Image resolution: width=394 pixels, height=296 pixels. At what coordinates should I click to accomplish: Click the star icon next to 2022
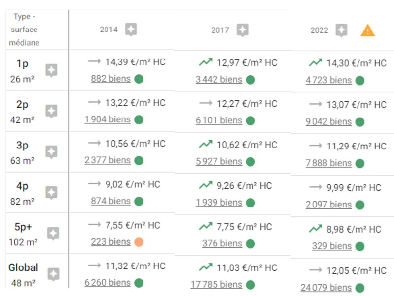[x=342, y=30]
